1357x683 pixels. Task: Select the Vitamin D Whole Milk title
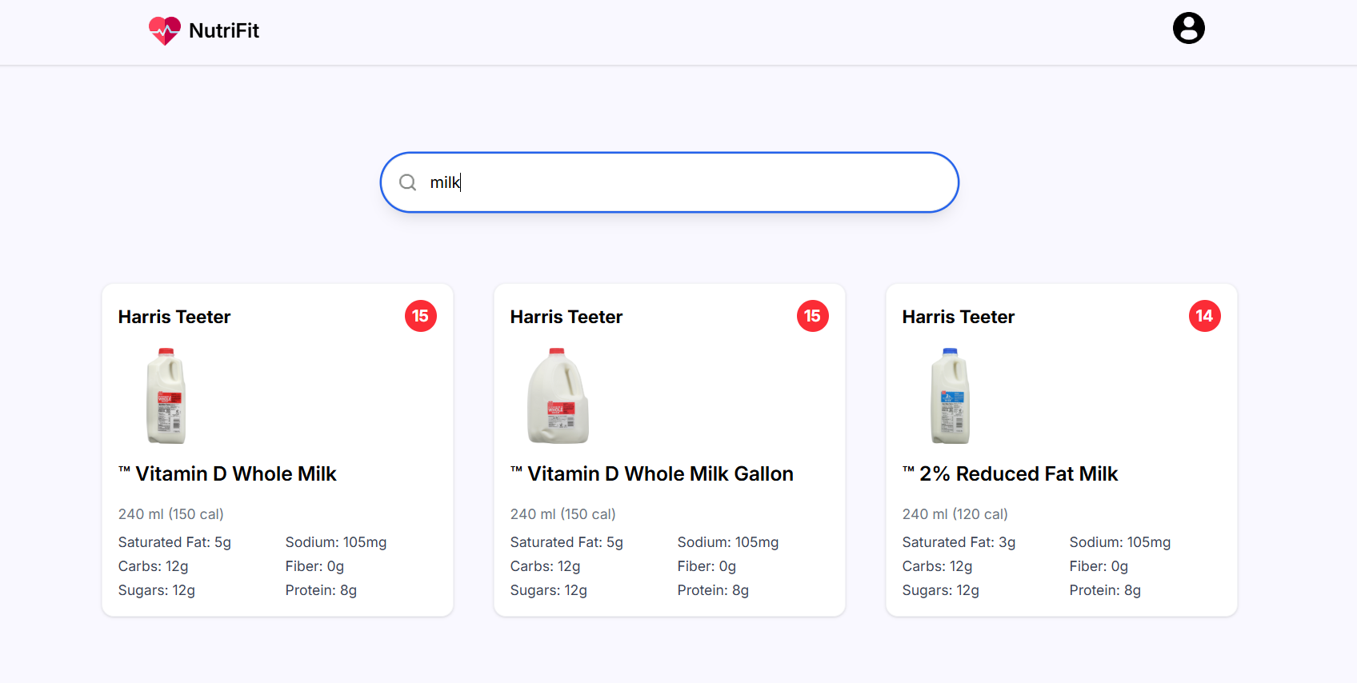[228, 473]
